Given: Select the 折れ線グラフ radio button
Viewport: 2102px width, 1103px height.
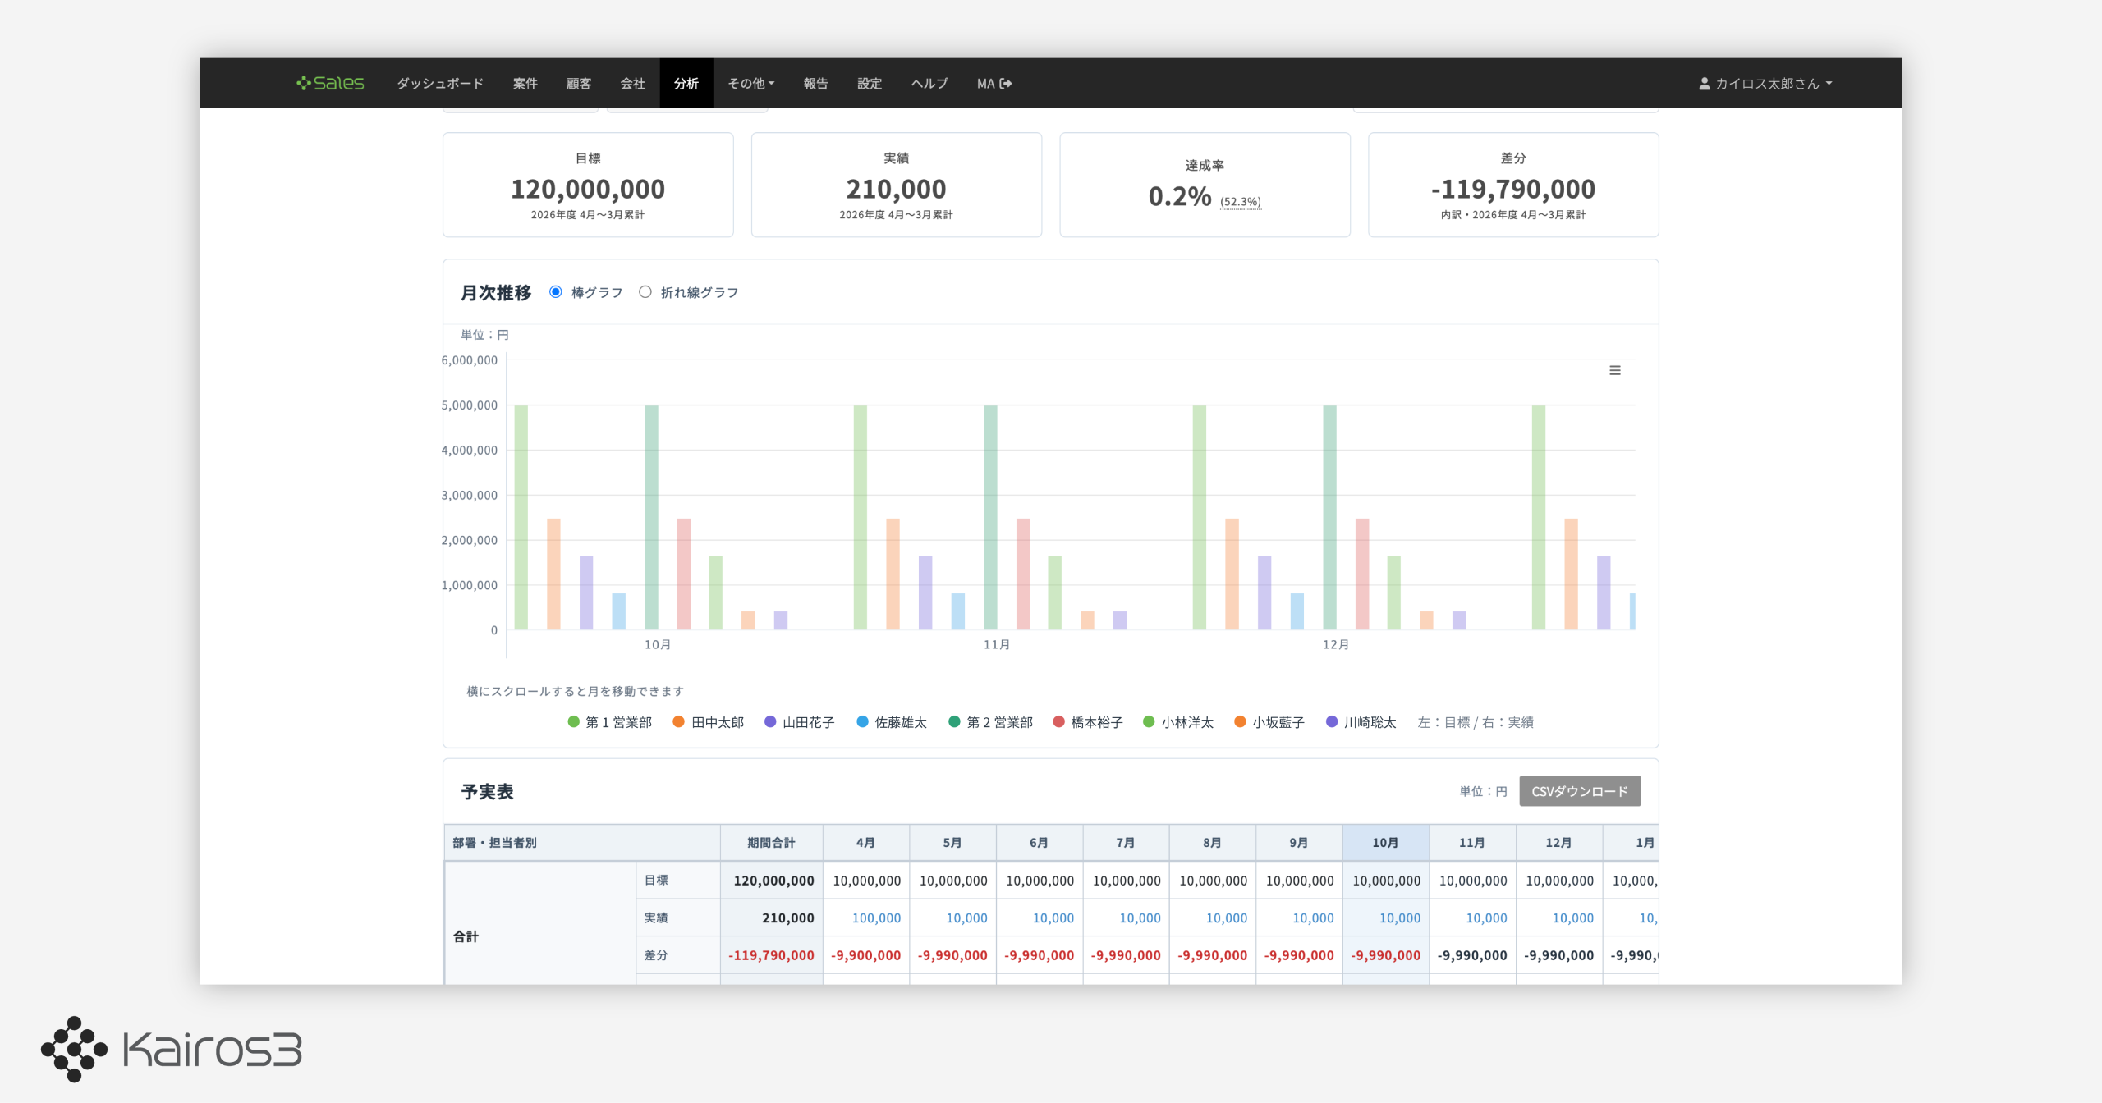Looking at the screenshot, I should [x=645, y=292].
